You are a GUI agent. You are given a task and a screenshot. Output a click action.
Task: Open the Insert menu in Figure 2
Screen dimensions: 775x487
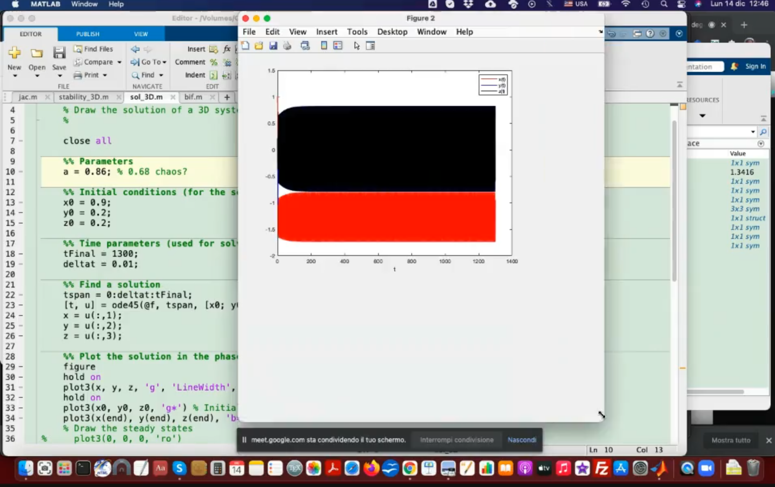coord(327,32)
